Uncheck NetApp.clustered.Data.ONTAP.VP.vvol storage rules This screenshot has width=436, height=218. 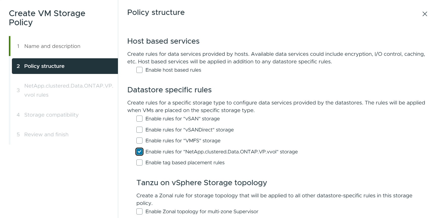point(139,152)
